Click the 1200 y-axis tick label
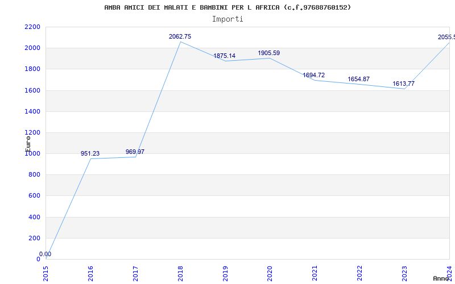The width and height of the screenshot is (455, 284). coord(32,133)
